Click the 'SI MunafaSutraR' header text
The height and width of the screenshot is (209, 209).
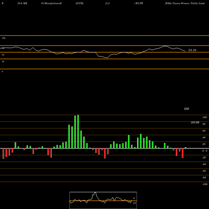pyautogui.click(x=51, y=3)
